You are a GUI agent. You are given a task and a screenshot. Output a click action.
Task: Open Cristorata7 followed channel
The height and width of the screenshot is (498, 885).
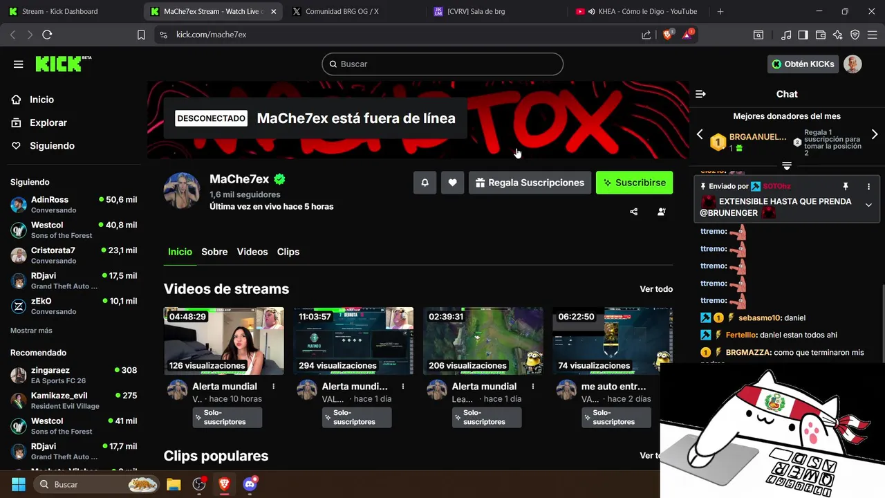click(73, 255)
